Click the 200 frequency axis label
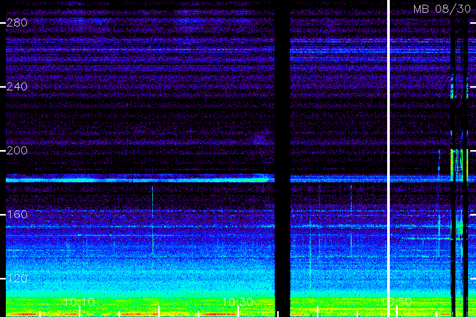Screen dimensions: 476x317 click(x=17, y=151)
